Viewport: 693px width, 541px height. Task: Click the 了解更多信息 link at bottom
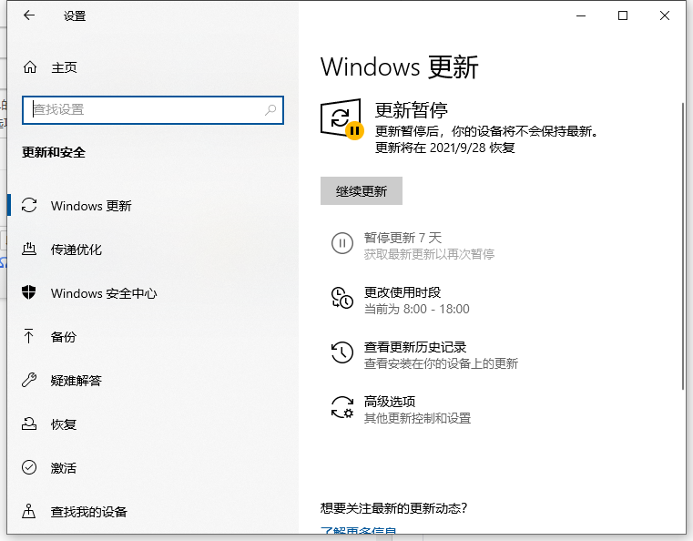358,532
